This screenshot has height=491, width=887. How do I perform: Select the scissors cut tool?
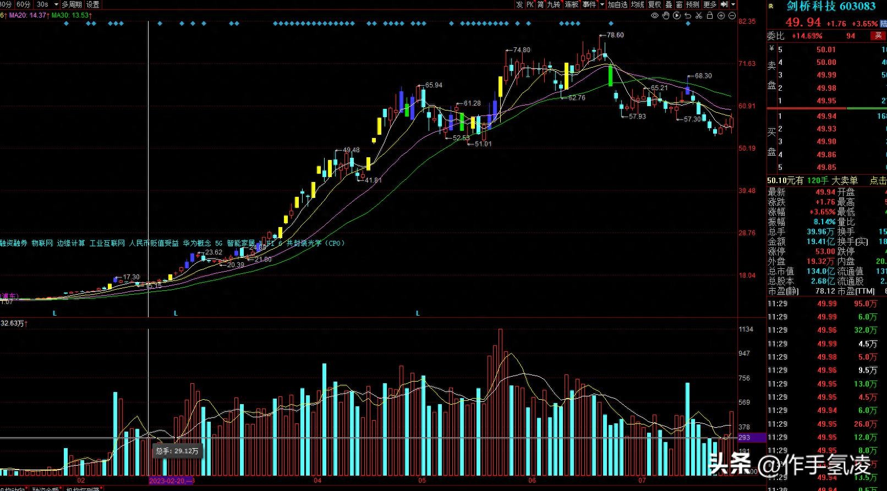pos(699,16)
